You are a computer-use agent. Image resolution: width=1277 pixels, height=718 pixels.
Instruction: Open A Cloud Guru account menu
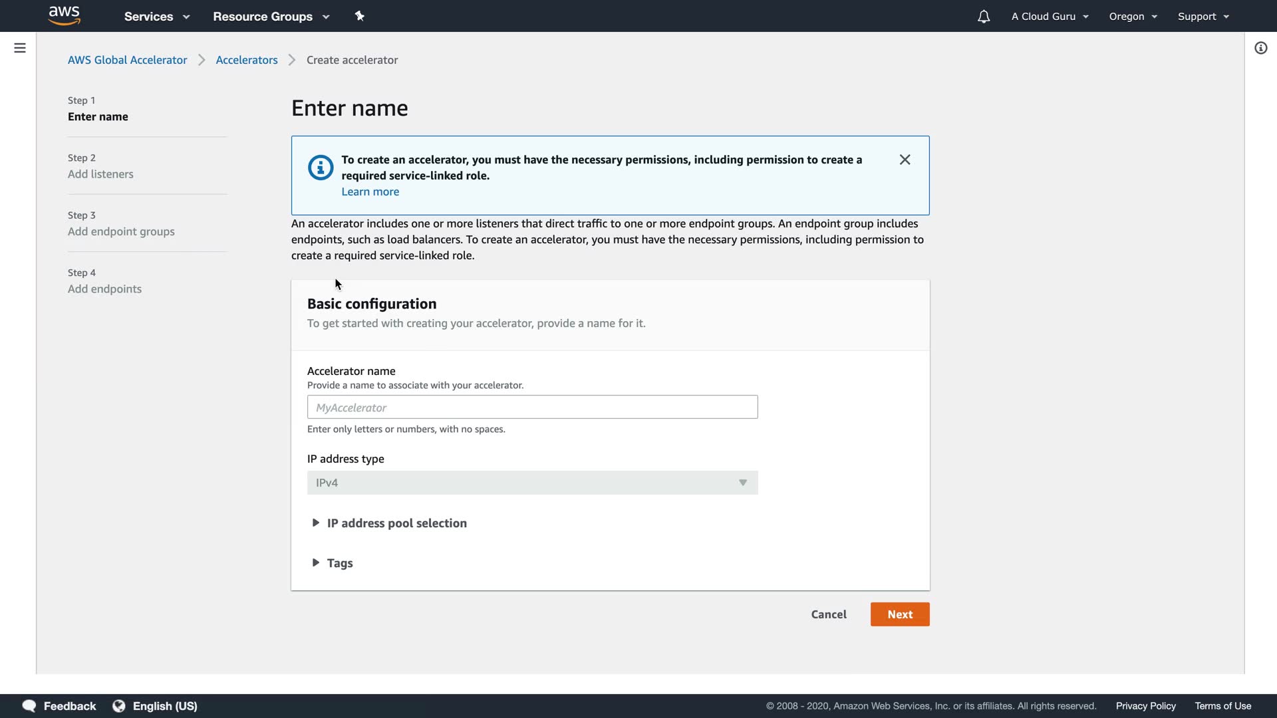coord(1050,17)
